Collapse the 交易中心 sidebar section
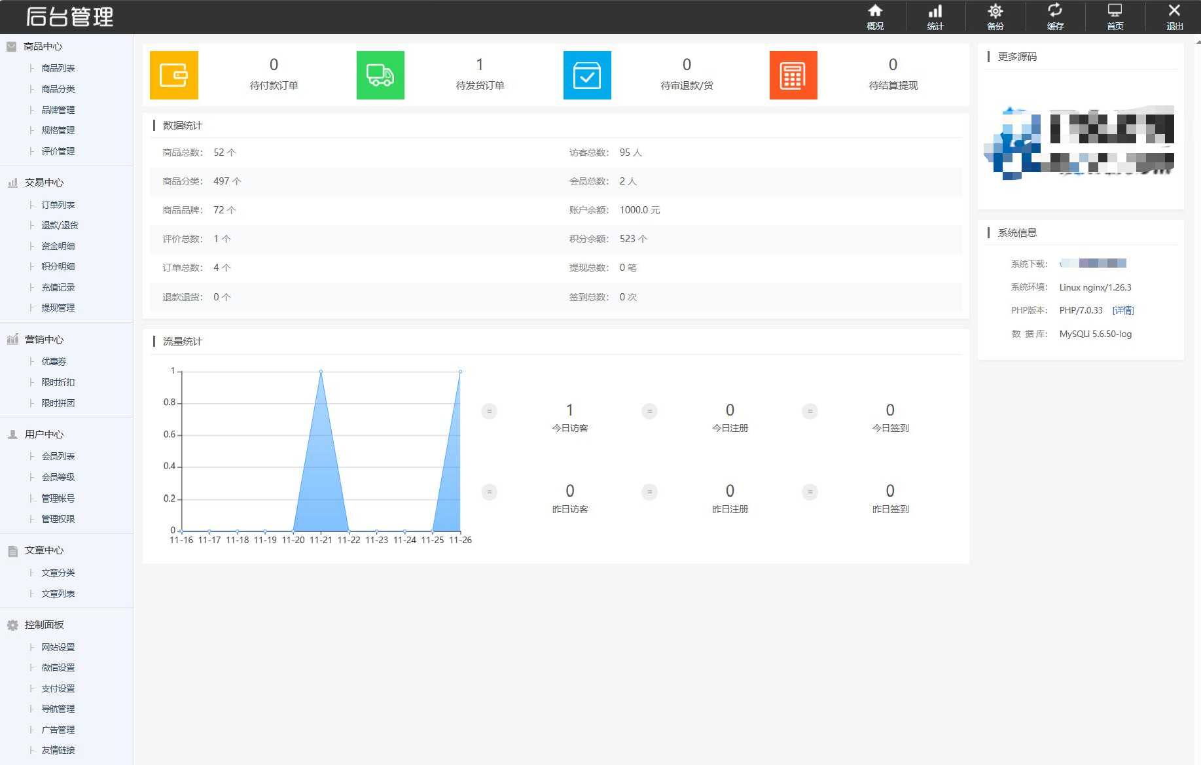This screenshot has width=1201, height=765. click(x=44, y=183)
